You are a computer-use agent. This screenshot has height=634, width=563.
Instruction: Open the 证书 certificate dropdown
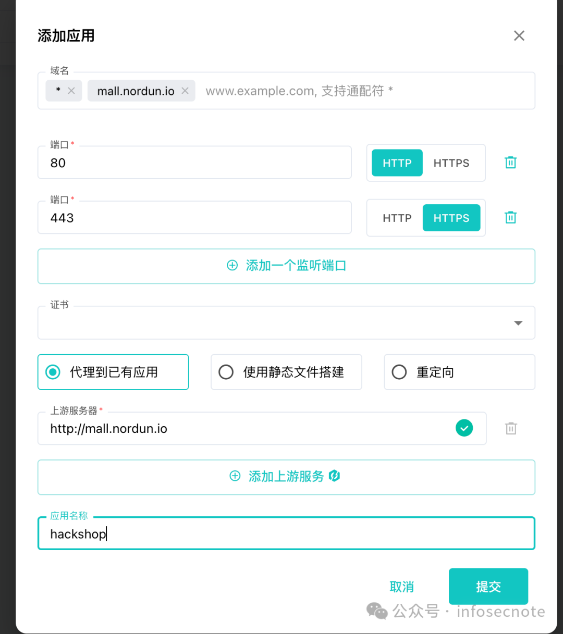(x=286, y=322)
